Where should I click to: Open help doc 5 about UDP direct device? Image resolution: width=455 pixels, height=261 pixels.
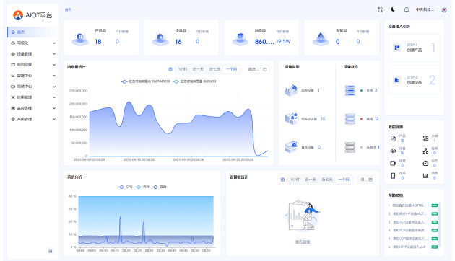point(409,239)
